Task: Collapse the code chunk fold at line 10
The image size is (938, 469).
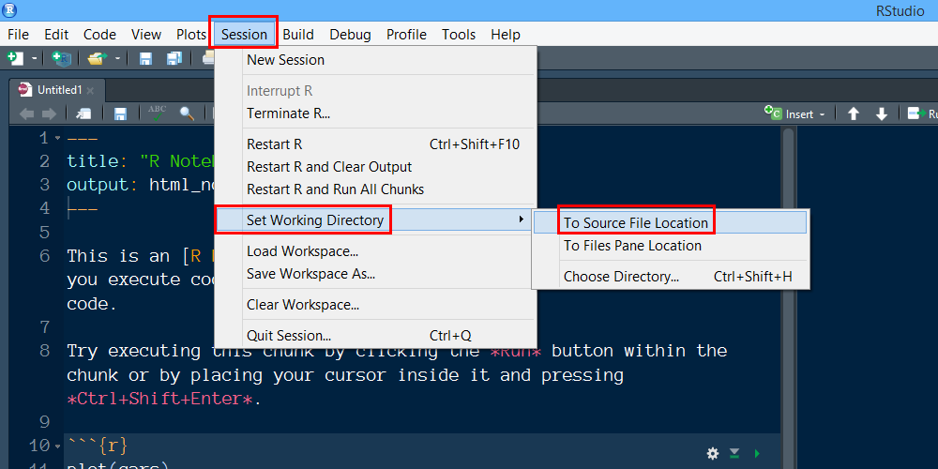Action: coord(58,446)
